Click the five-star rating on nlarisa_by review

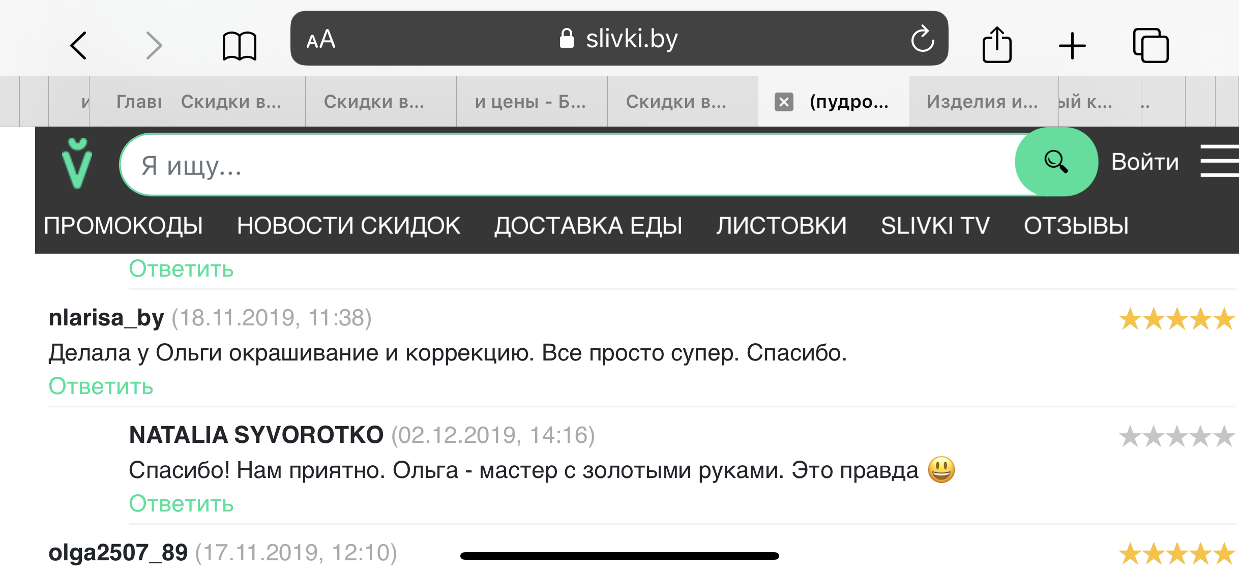[1176, 319]
